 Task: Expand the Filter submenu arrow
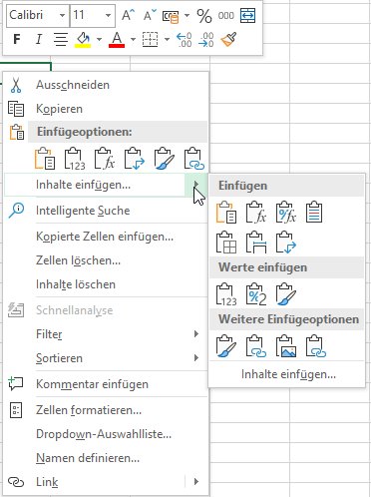[x=196, y=333]
